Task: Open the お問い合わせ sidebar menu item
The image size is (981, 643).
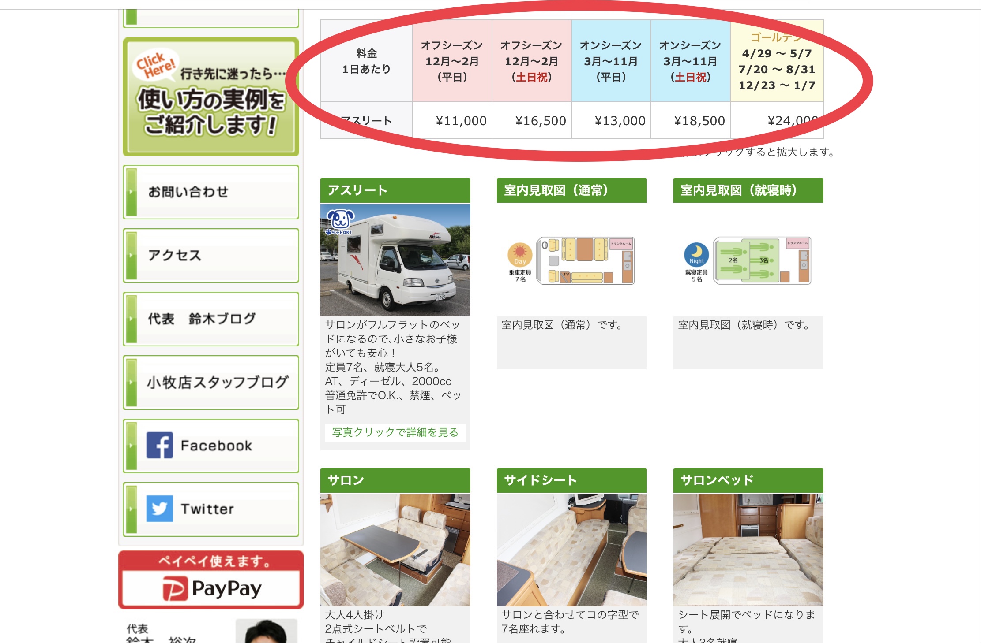Action: [x=211, y=192]
